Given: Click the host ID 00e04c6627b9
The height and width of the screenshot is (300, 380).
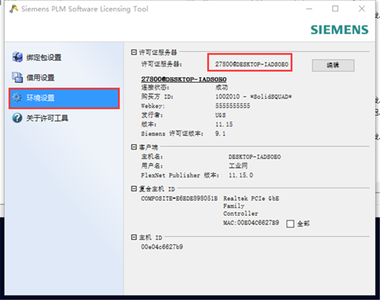Looking at the screenshot, I should click(x=162, y=247).
